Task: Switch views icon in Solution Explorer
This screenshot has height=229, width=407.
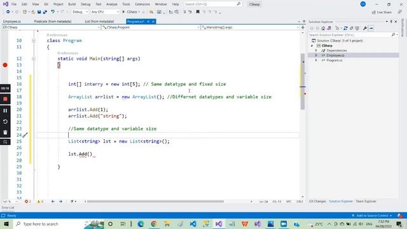Action: (329, 28)
